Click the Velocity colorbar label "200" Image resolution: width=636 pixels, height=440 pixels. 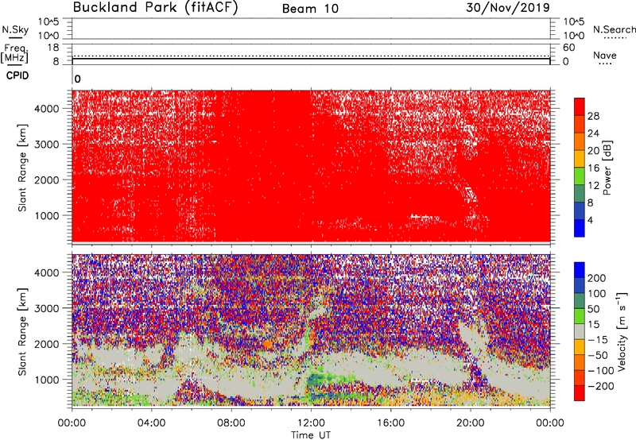click(597, 278)
